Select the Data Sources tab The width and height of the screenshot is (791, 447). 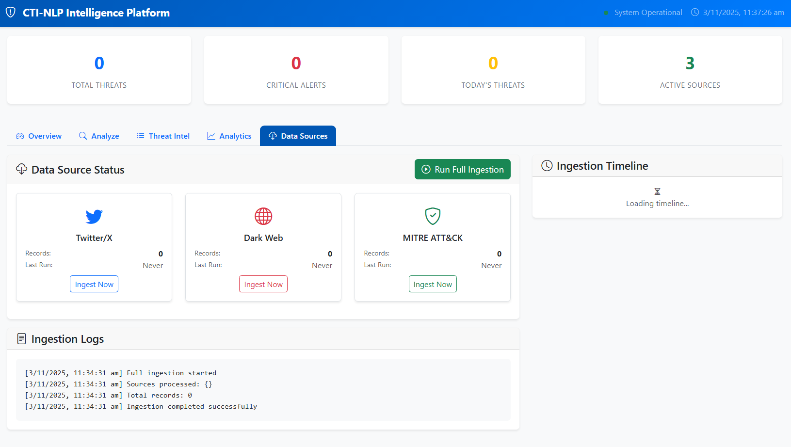[x=298, y=136]
